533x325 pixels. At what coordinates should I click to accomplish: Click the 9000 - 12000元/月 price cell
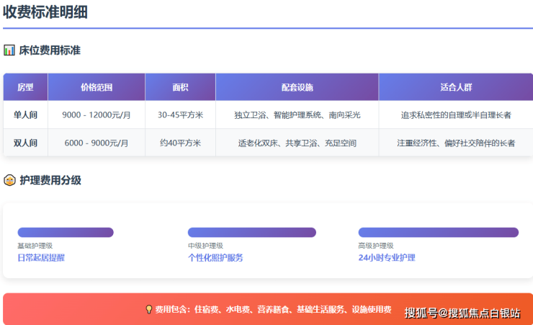[x=96, y=115]
